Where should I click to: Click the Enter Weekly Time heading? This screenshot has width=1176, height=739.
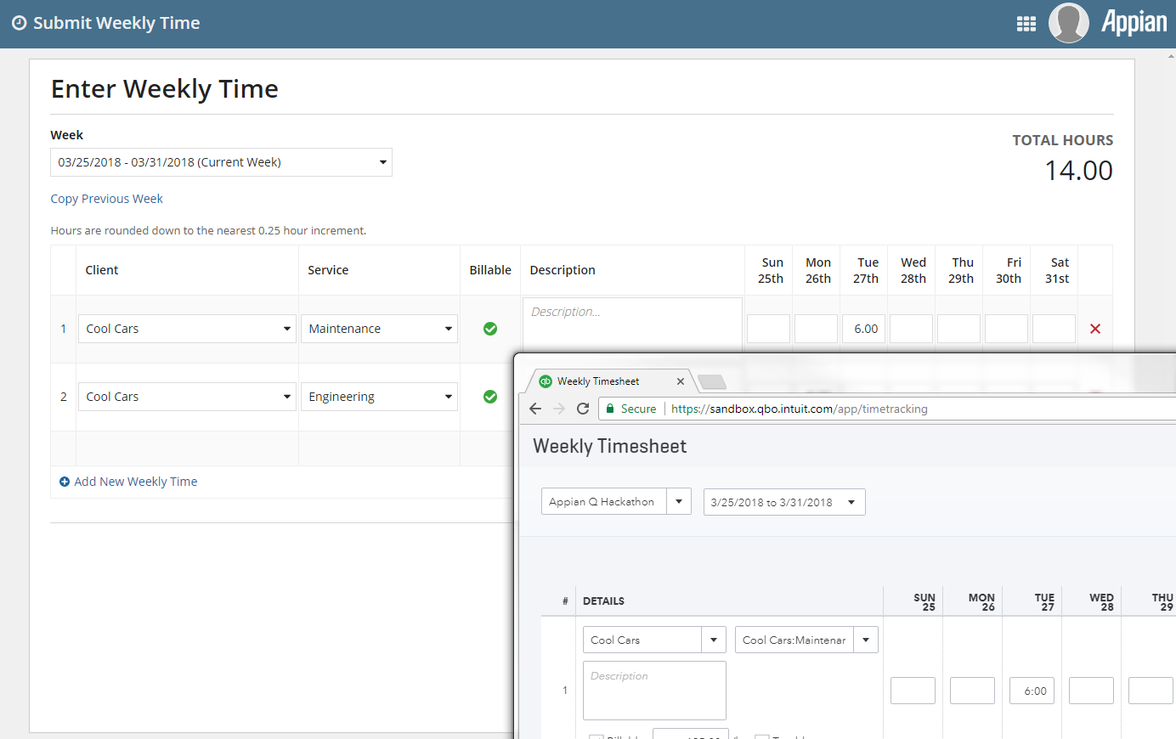[165, 88]
